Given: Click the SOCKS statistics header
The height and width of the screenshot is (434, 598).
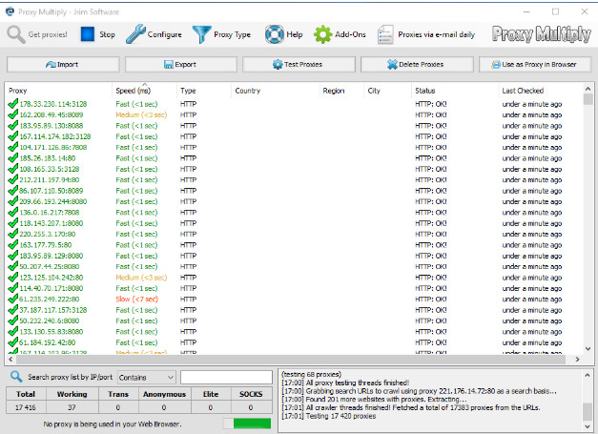Looking at the screenshot, I should click(251, 394).
